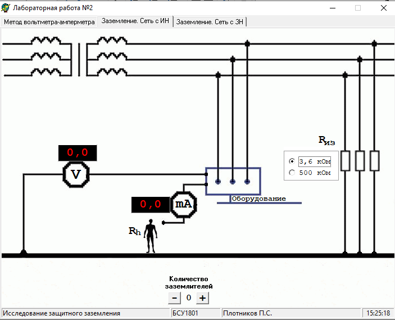The width and height of the screenshot is (395, 320).
Task: Click the Плотников П.С. status field
Action: tap(292, 313)
